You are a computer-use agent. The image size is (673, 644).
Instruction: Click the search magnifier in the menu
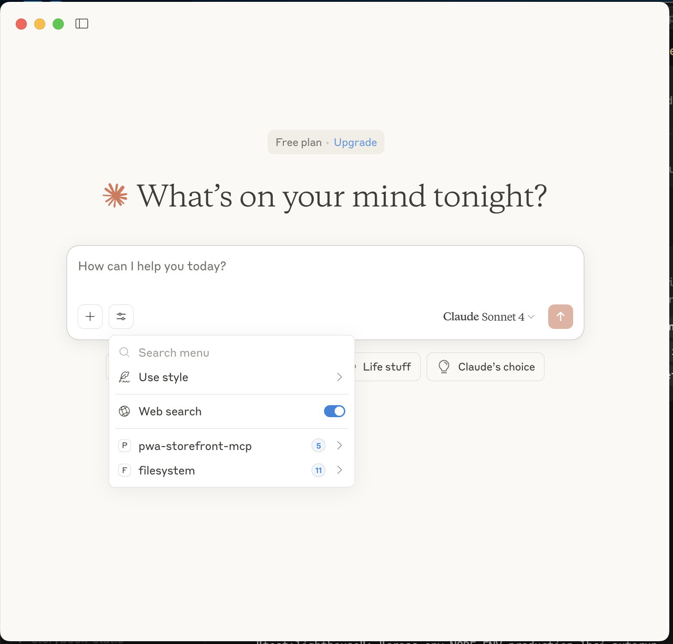point(124,352)
